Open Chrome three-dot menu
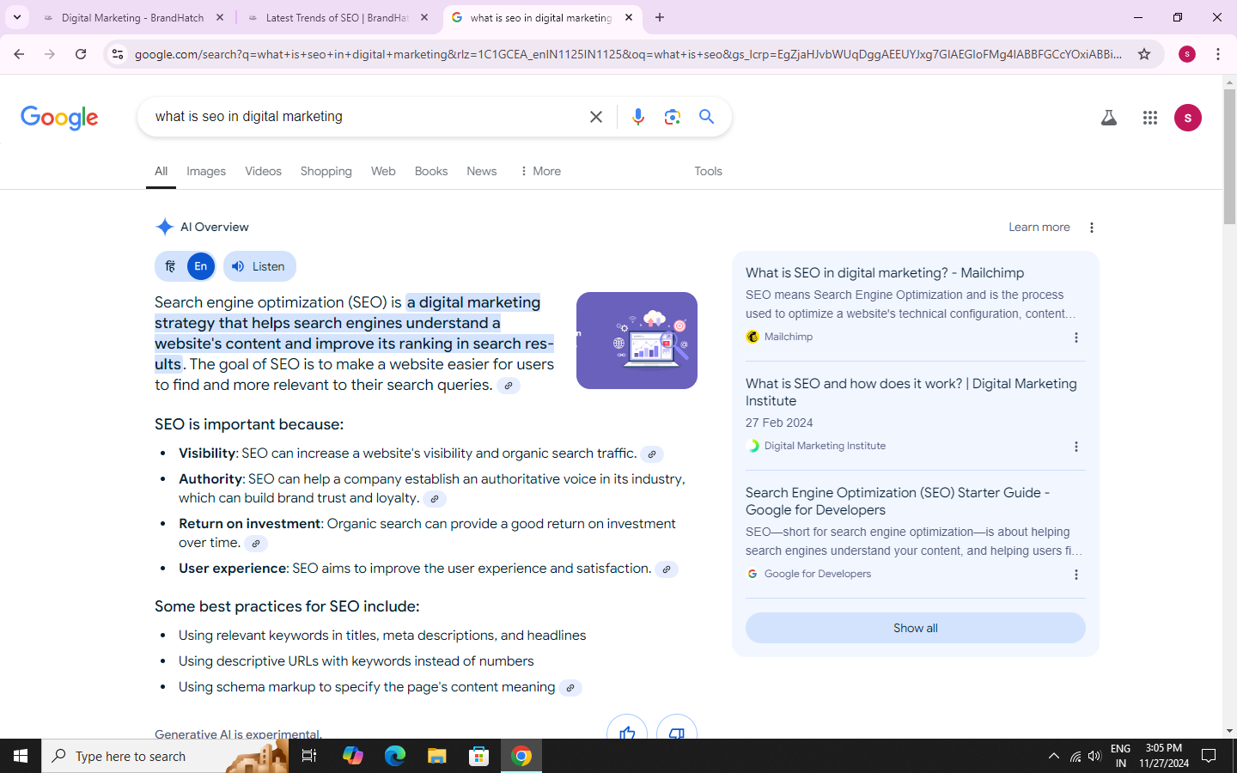The height and width of the screenshot is (773, 1237). 1218,54
